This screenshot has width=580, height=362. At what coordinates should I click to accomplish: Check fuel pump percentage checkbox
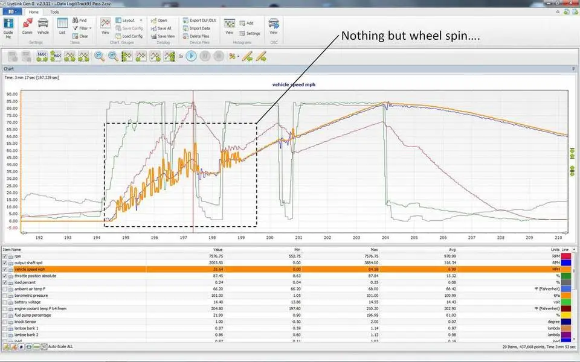coord(5,315)
